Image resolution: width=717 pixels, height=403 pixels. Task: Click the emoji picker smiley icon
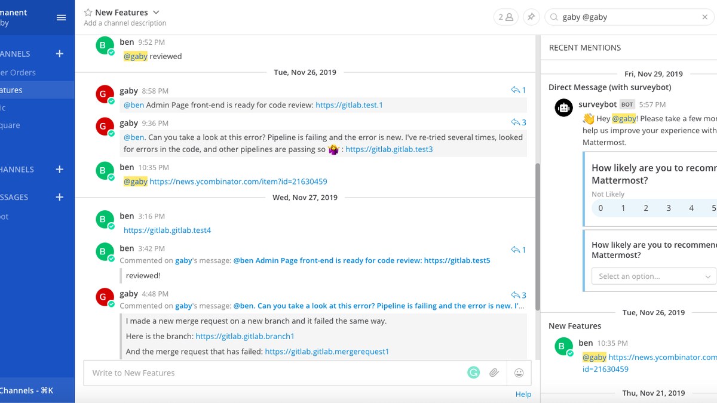519,373
